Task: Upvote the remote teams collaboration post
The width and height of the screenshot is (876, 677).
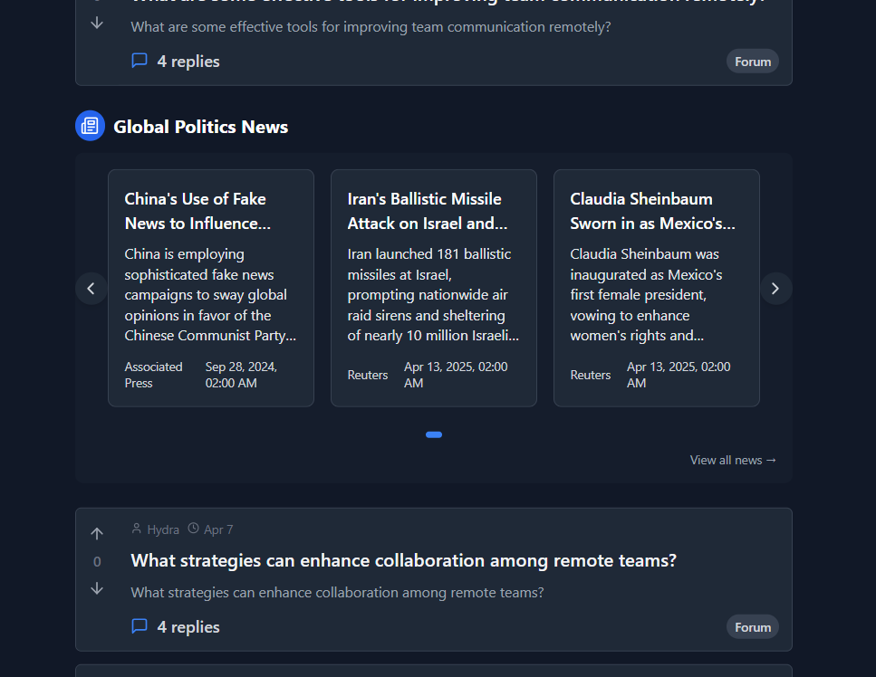Action: [x=97, y=534]
